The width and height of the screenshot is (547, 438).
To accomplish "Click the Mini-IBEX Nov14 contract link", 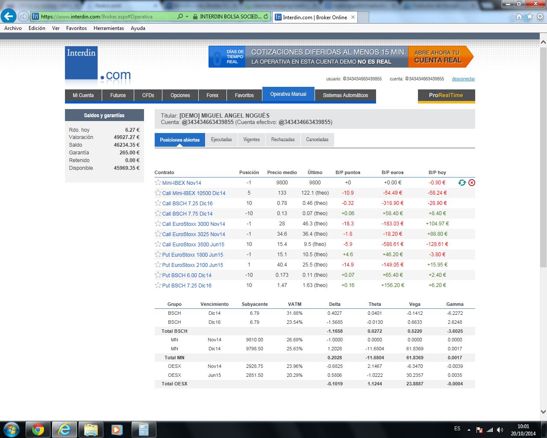I will coord(182,183).
